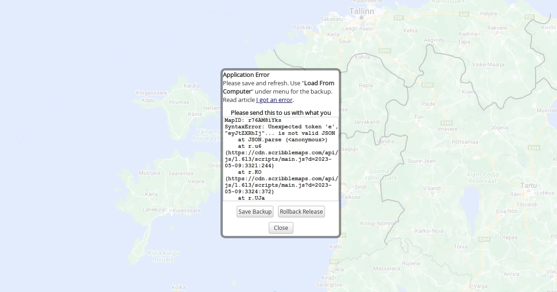Click the Kuressaare town label on map
This screenshot has width=557, height=292.
[x=187, y=210]
